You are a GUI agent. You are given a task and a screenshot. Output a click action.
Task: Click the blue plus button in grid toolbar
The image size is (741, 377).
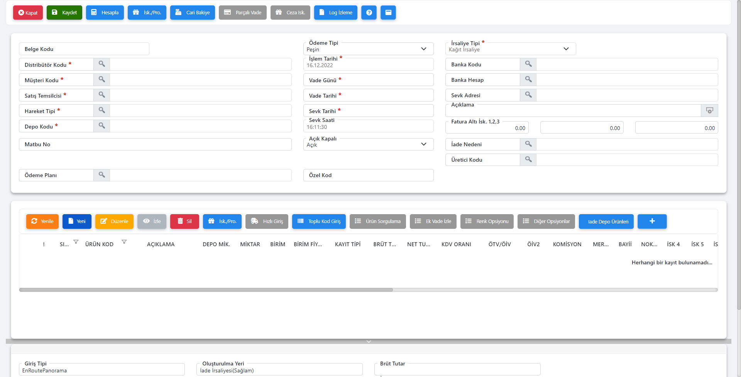tap(652, 221)
